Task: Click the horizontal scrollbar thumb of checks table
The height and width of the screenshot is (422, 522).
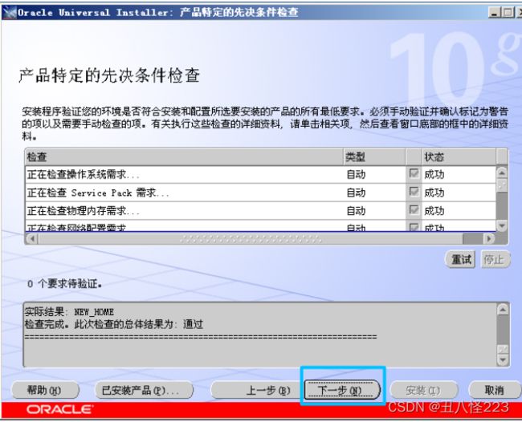Action: tap(251, 238)
